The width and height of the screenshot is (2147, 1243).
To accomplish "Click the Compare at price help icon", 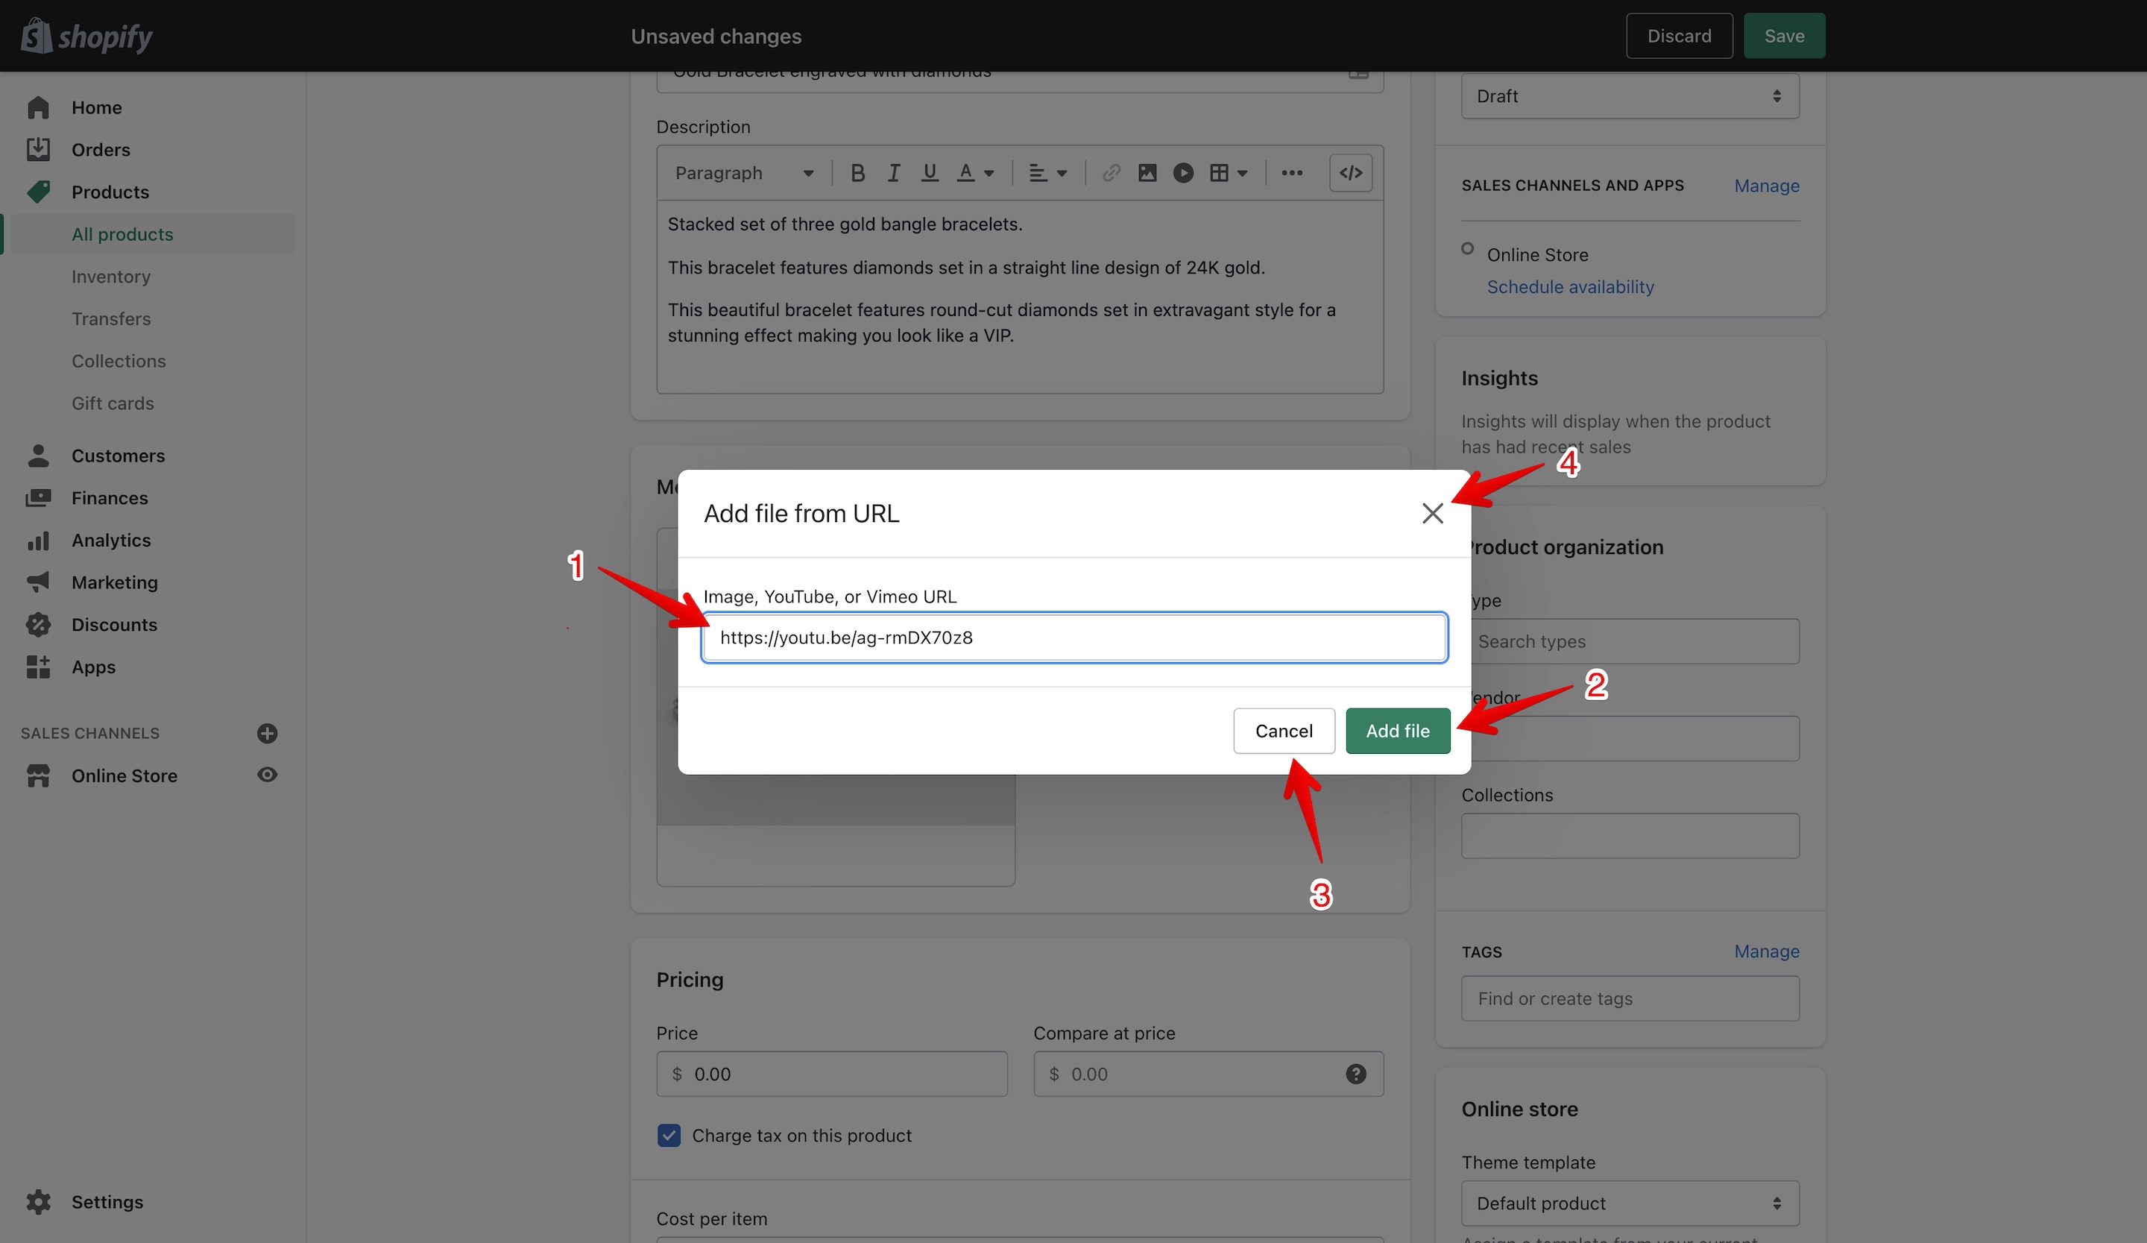I will 1355,1074.
